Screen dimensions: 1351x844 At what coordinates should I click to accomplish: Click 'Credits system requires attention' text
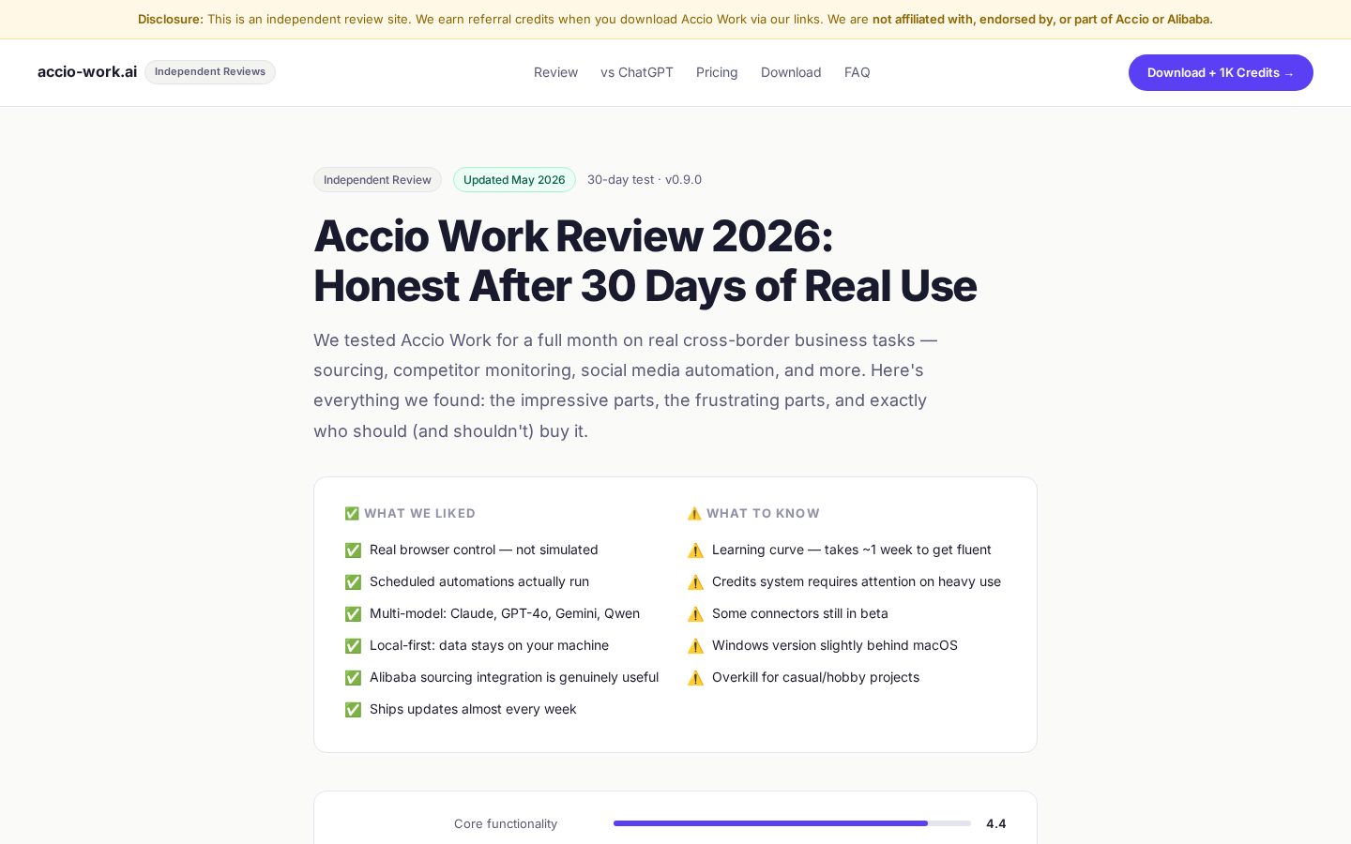pyautogui.click(x=857, y=581)
